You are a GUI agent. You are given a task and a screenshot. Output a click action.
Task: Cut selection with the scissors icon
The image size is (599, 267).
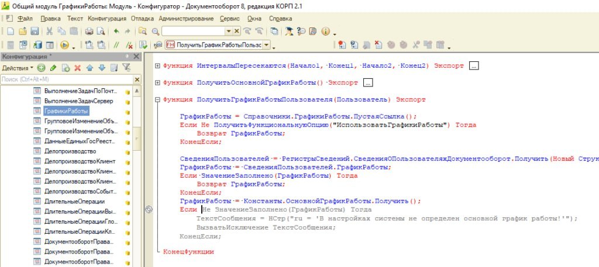(50, 32)
